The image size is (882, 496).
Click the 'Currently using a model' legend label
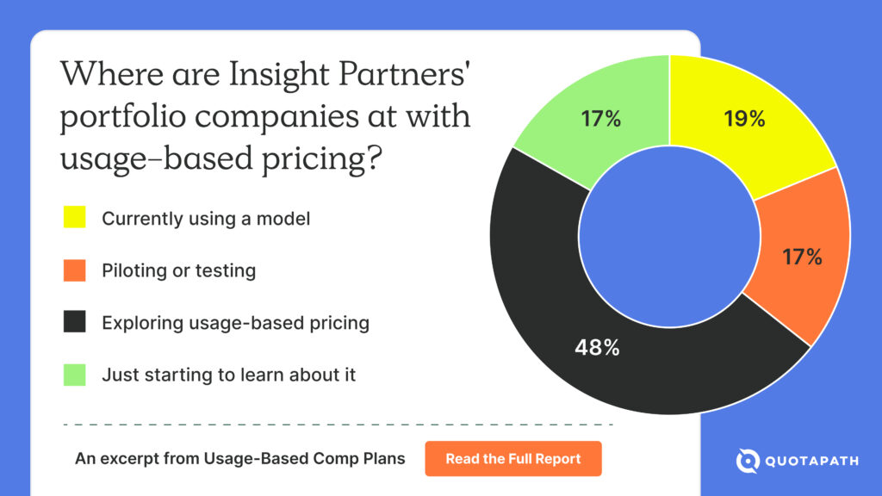206,219
